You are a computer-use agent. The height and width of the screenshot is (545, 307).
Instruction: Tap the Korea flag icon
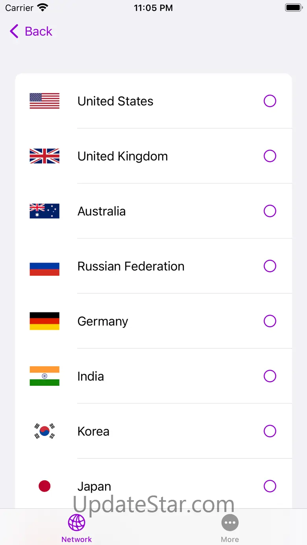click(x=44, y=431)
